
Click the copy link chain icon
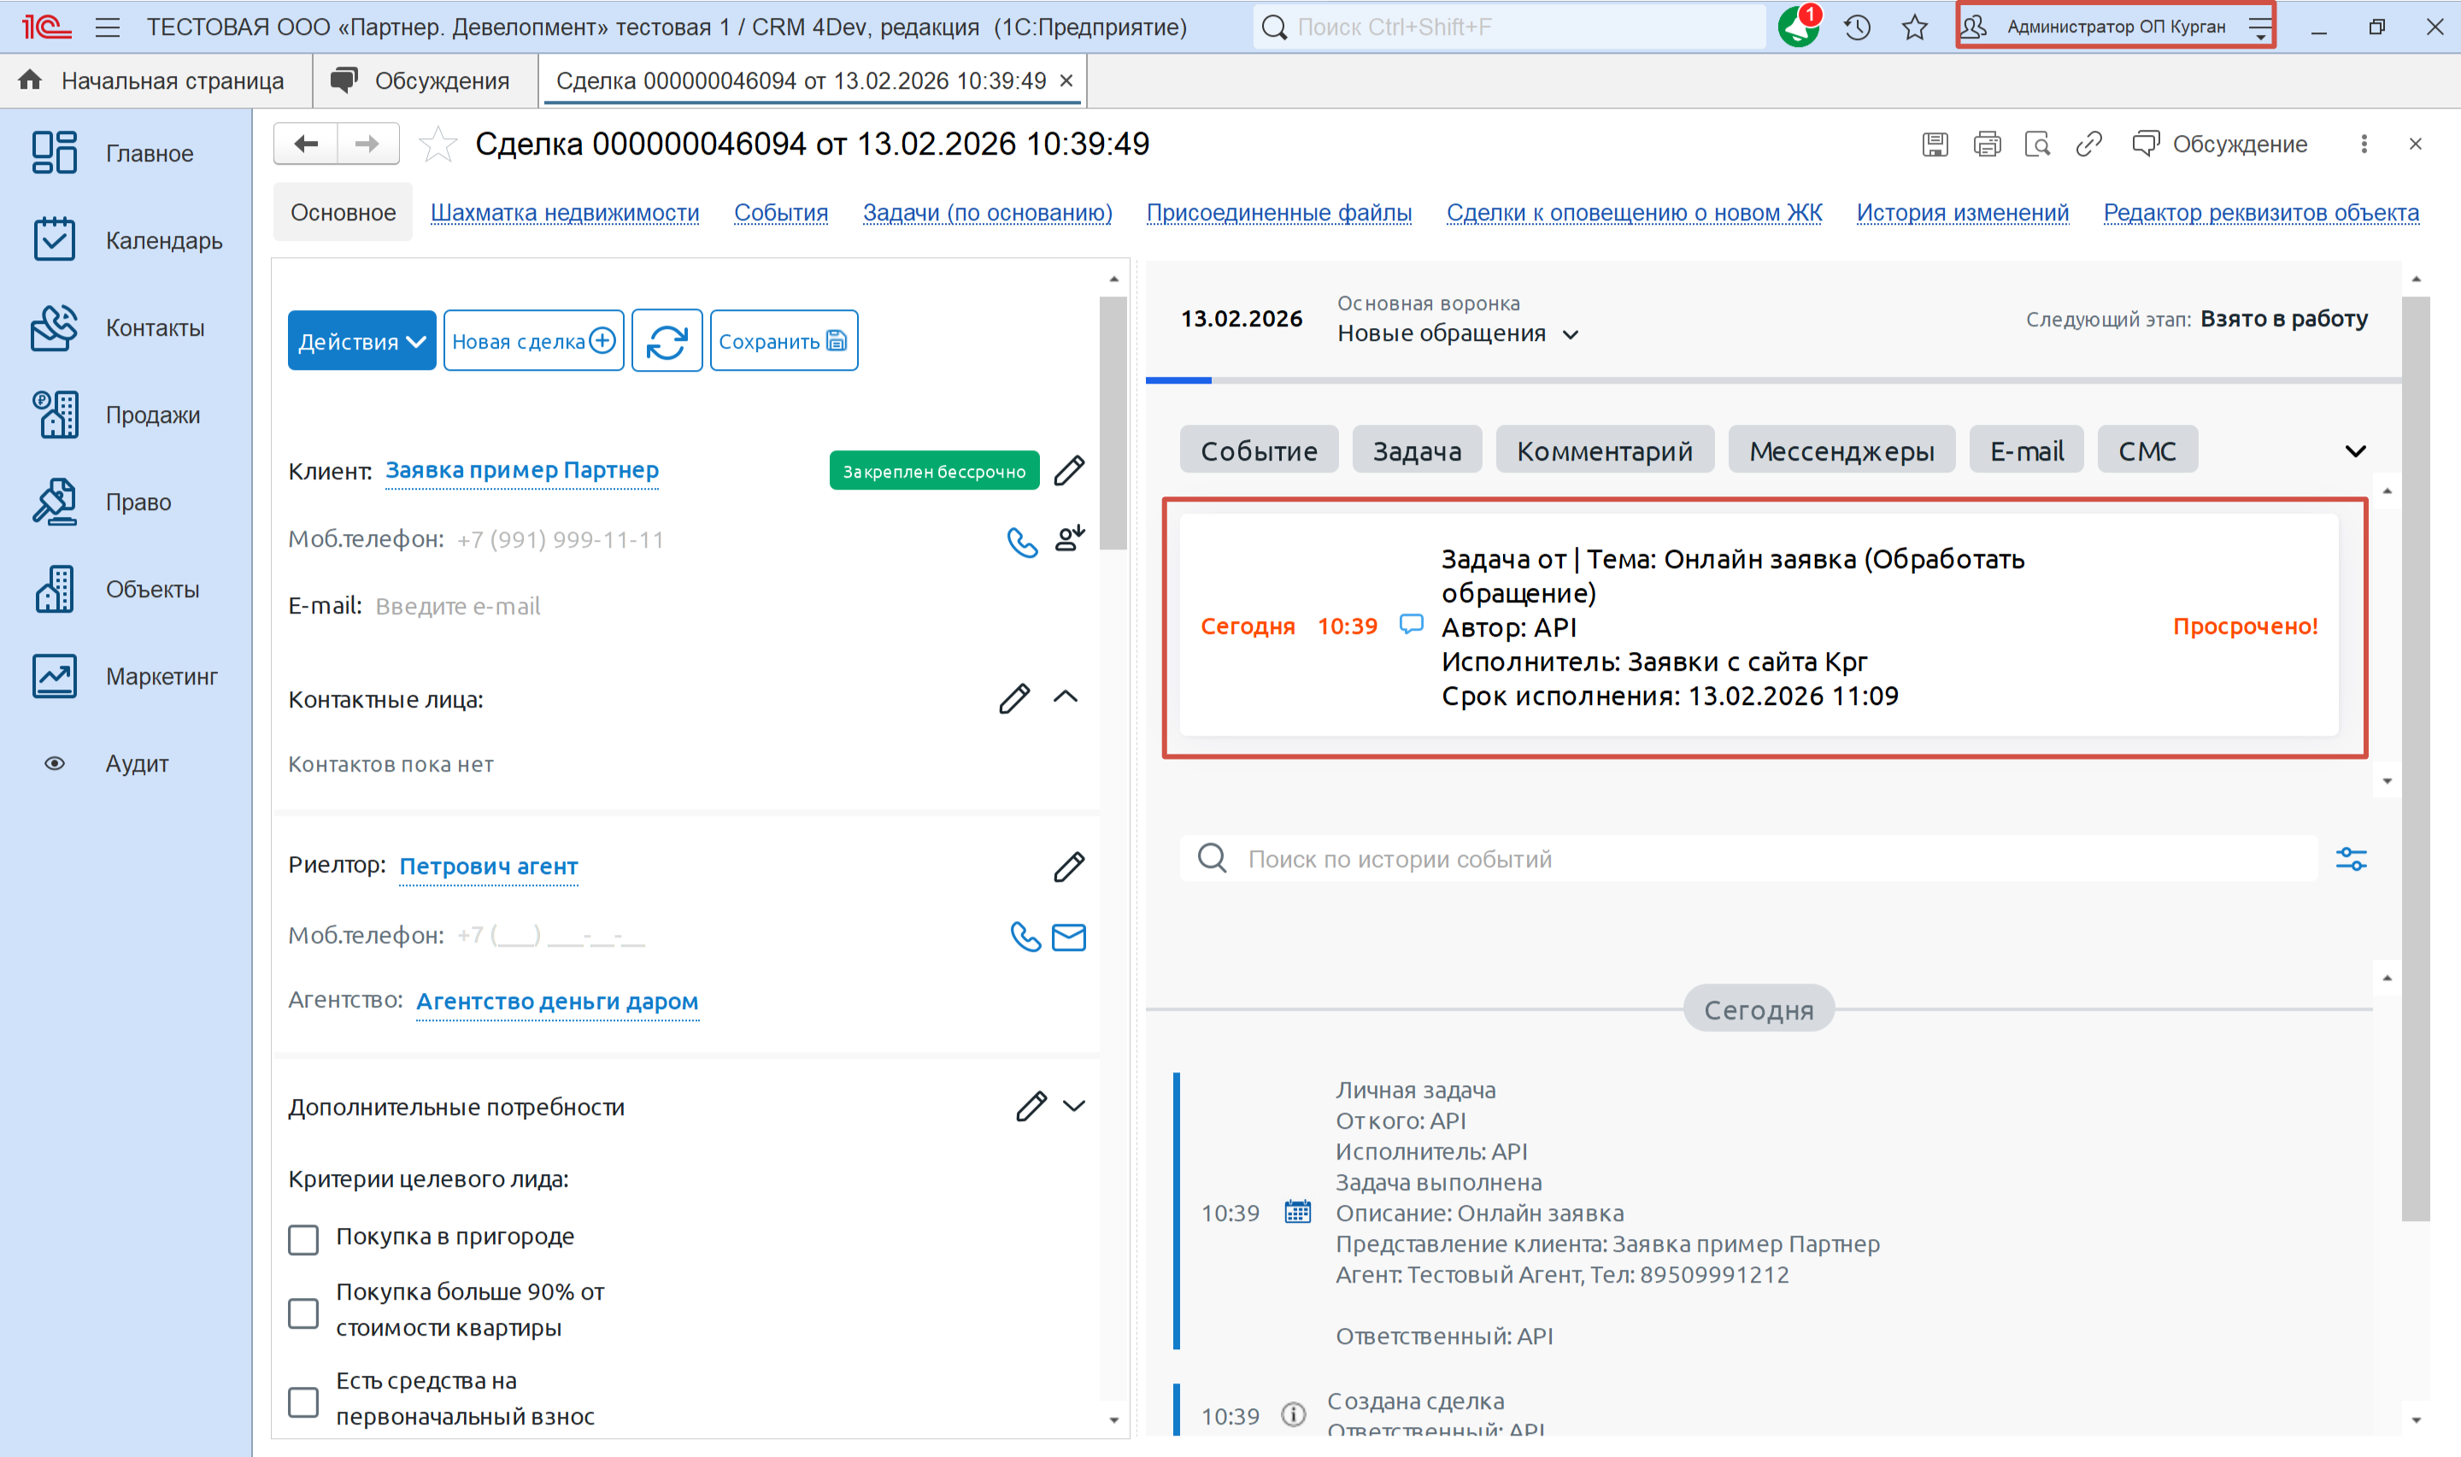point(2088,144)
